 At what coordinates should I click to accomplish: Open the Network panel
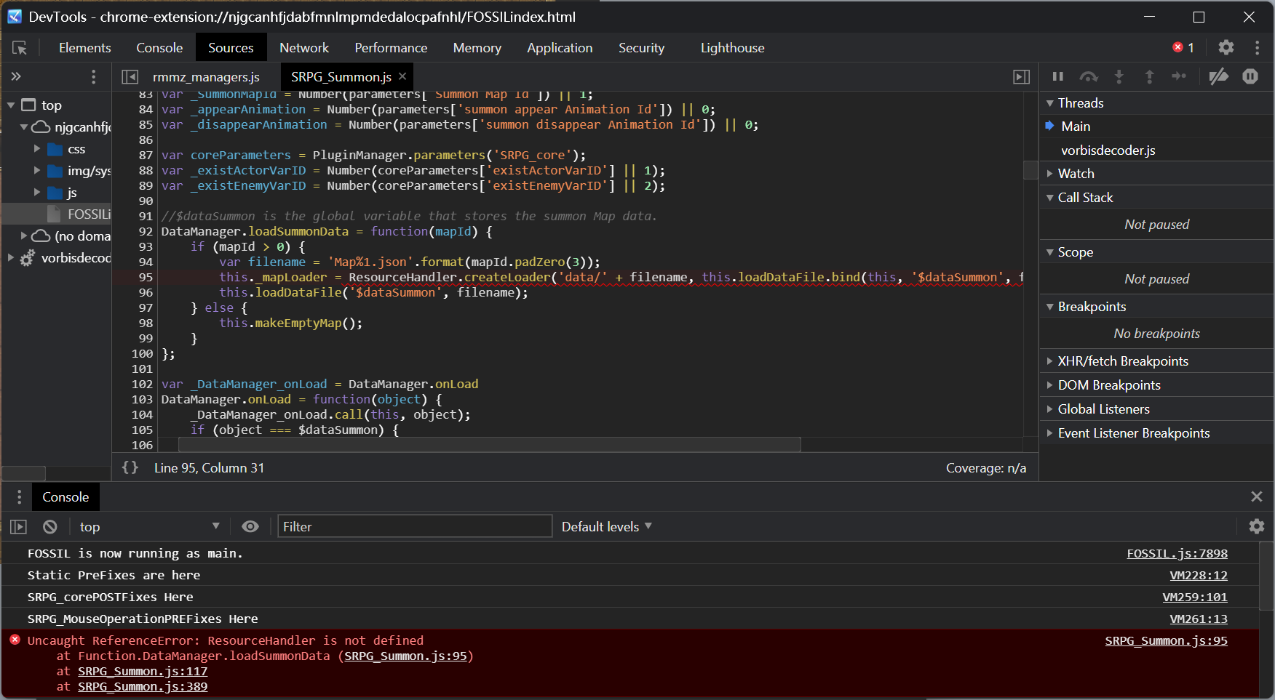click(x=304, y=48)
